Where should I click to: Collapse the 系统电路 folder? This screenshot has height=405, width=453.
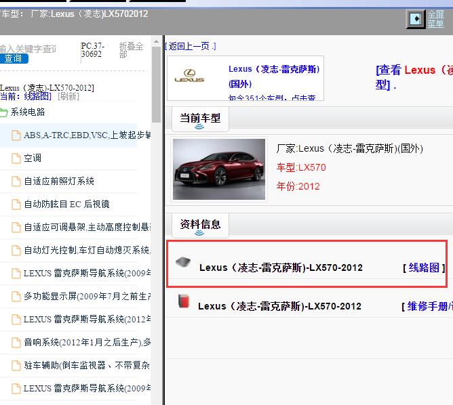[x=28, y=112]
